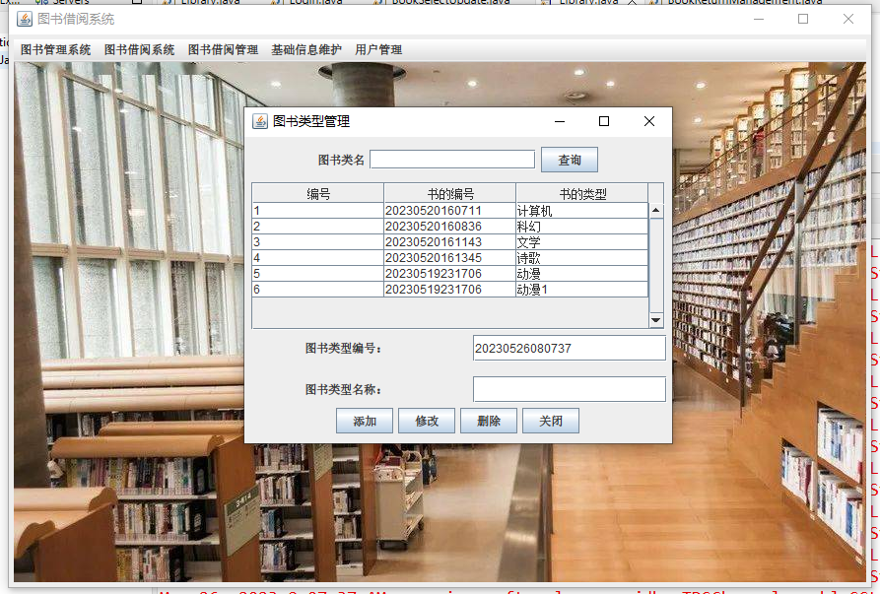
Task: Select the 动漫1 row cell
Action: (582, 289)
